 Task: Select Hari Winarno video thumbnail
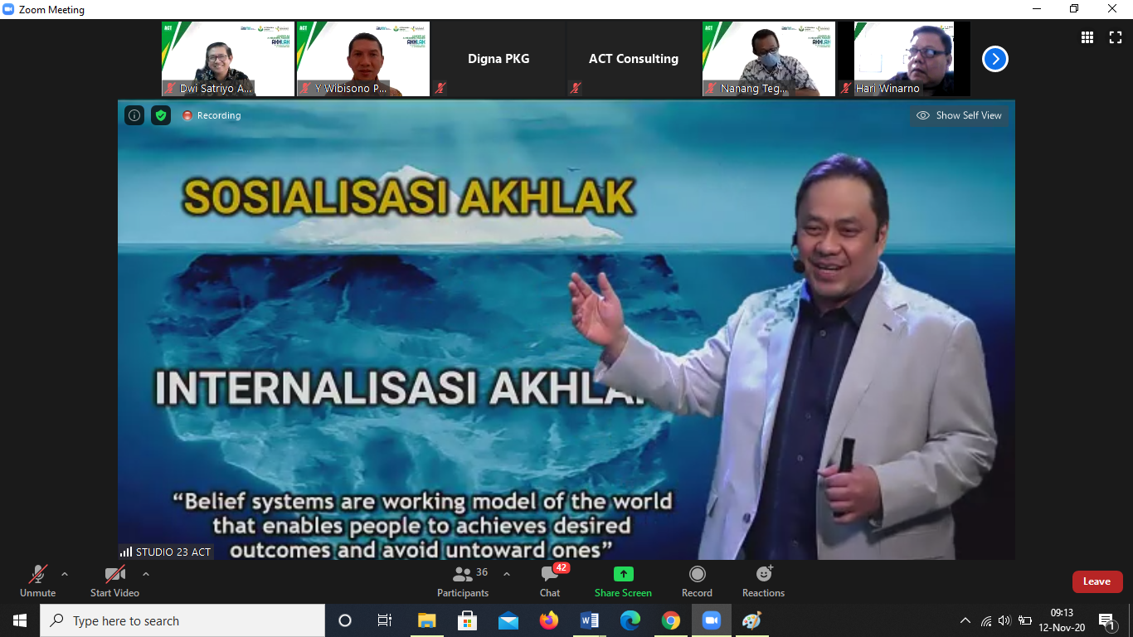click(903, 59)
